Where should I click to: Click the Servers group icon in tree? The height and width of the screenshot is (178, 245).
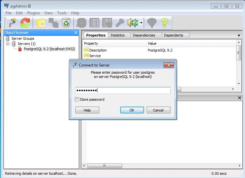(x=14, y=44)
